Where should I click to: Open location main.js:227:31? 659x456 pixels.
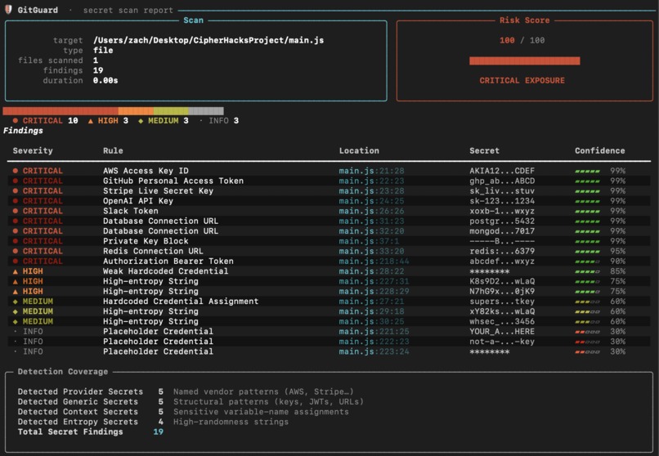[374, 281]
